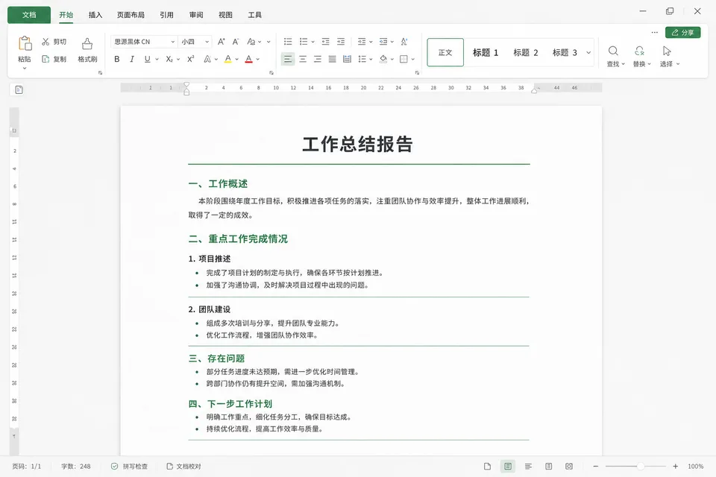Cut selection with the 剪切 scissors button
Image resolution: width=716 pixels, height=477 pixels.
tap(54, 42)
